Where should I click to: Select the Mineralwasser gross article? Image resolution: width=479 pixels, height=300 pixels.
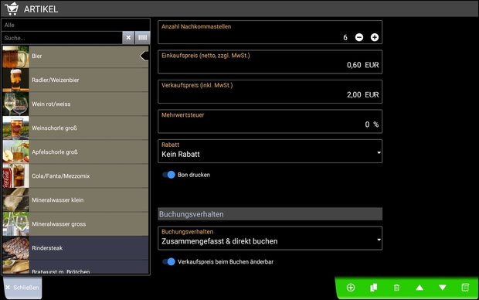(x=76, y=224)
